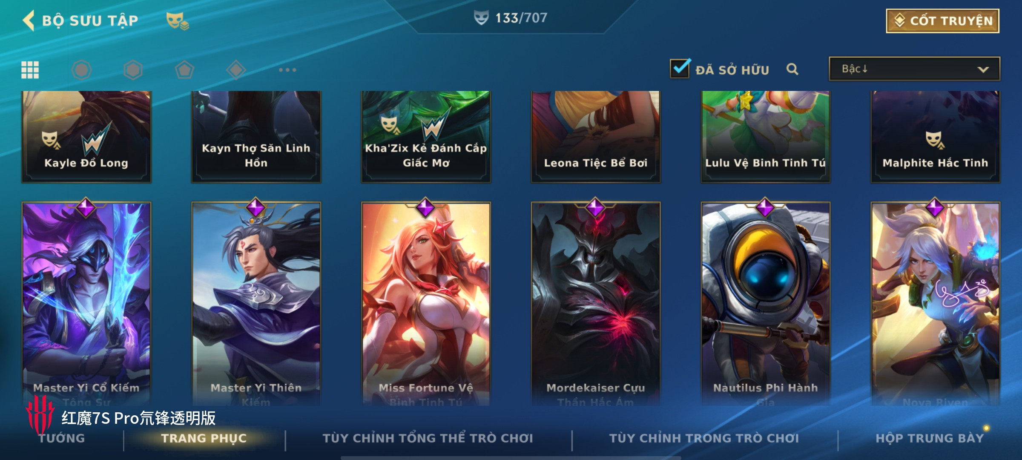The width and height of the screenshot is (1022, 460).
Task: Switch to the Tướng tab
Action: click(x=62, y=438)
